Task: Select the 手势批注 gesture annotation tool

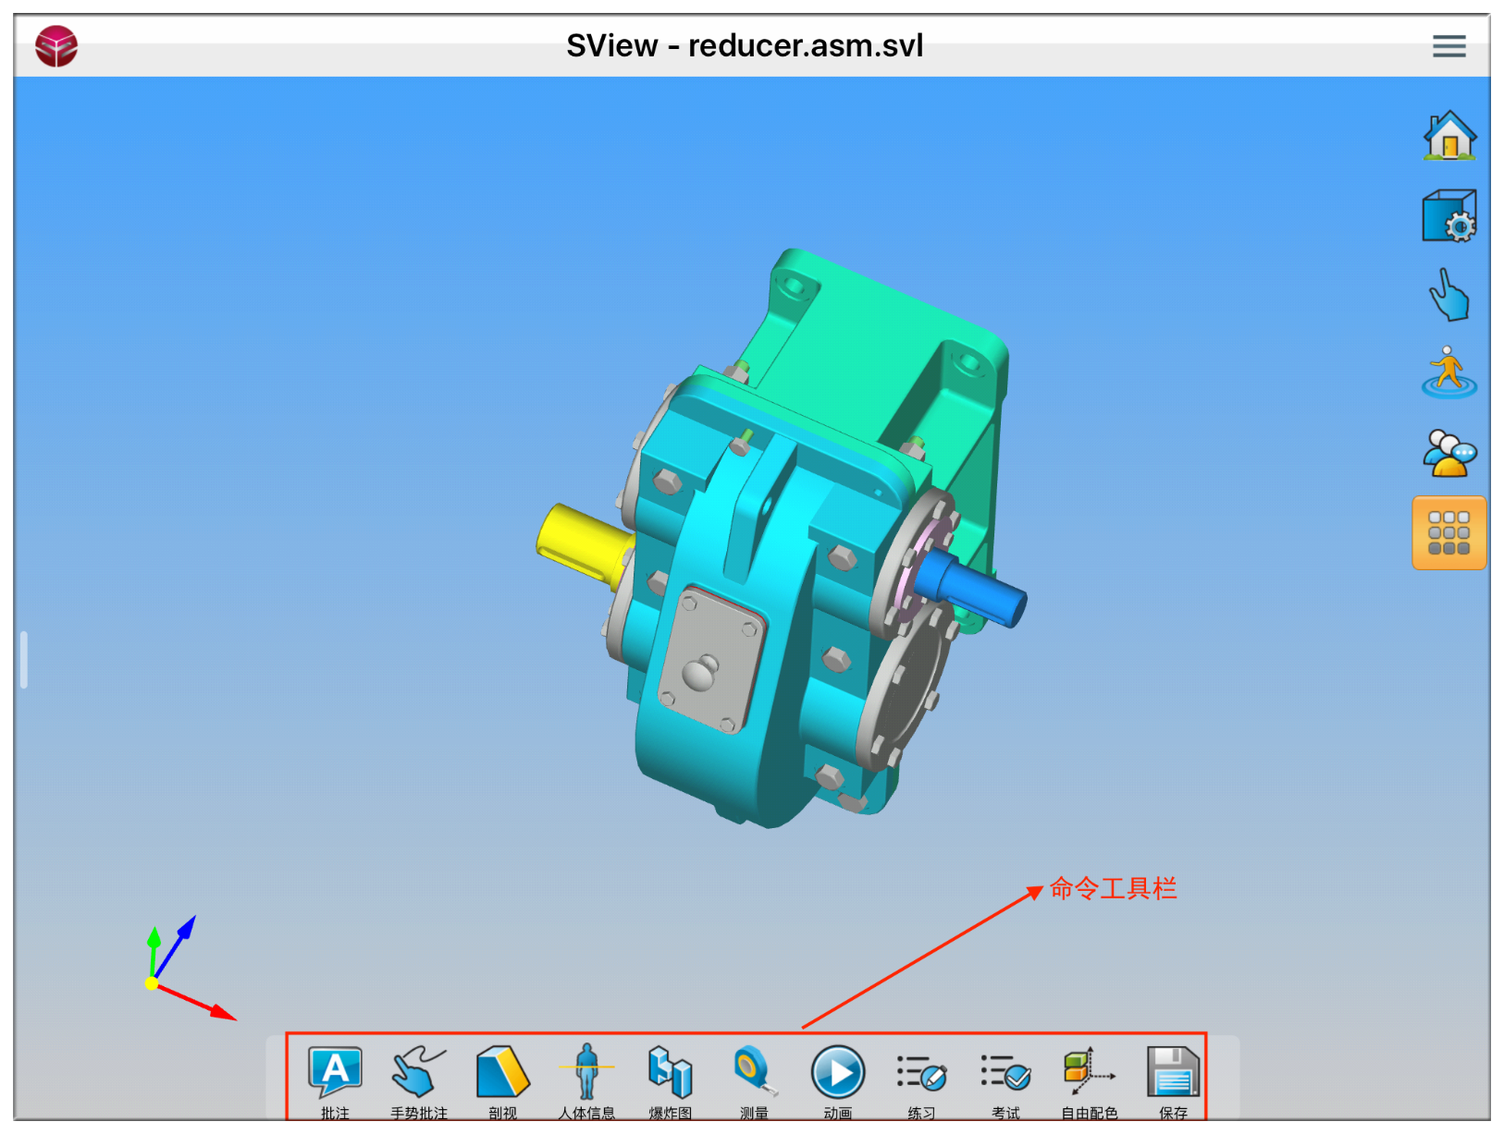Action: click(x=418, y=1081)
